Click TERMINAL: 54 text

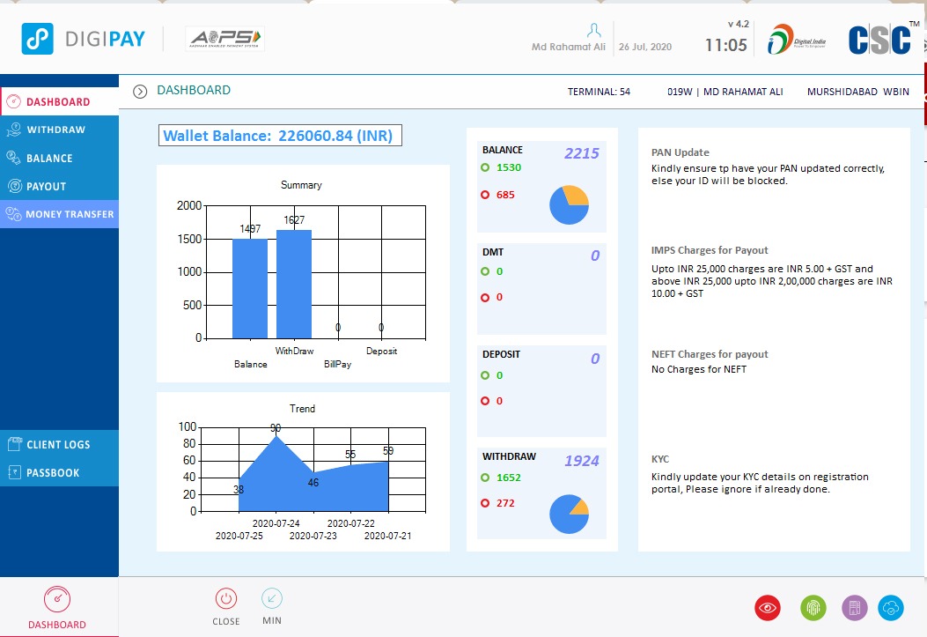(599, 92)
